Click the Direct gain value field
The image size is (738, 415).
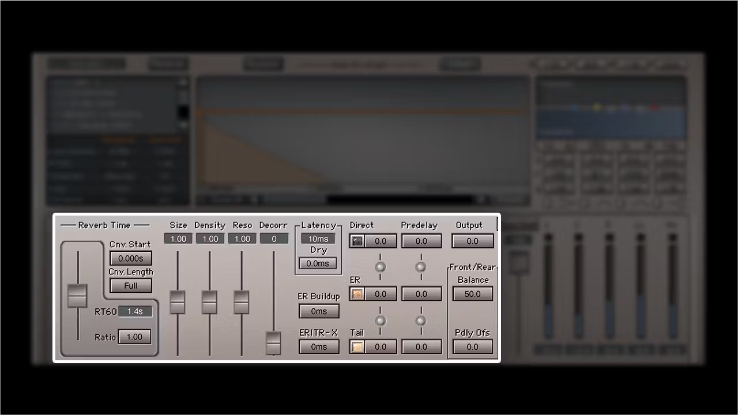(x=381, y=241)
